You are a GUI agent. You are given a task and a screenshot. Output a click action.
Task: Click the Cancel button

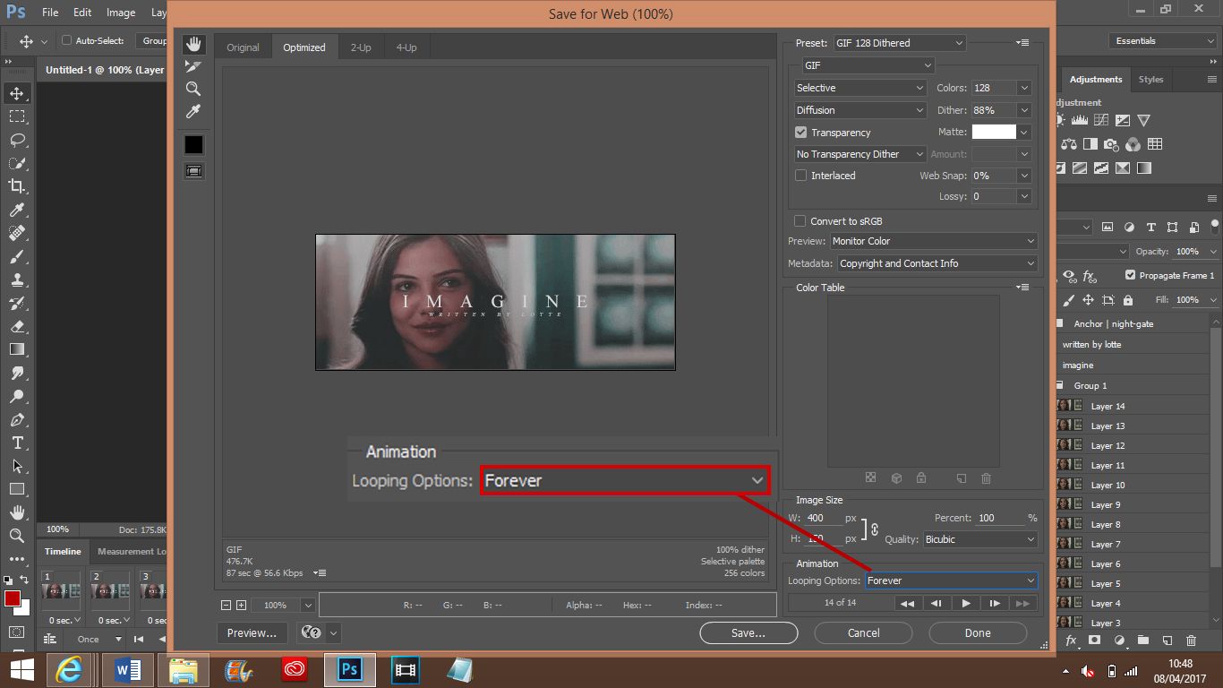[x=863, y=632]
